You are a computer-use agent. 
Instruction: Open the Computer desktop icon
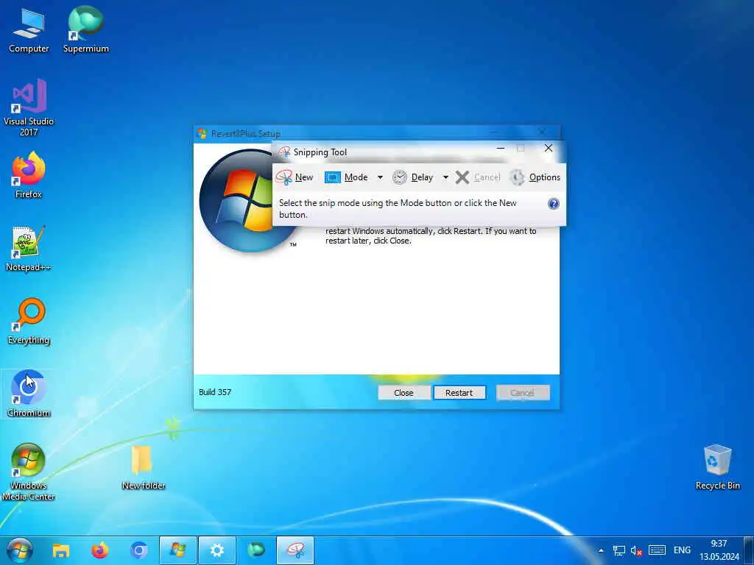click(29, 31)
